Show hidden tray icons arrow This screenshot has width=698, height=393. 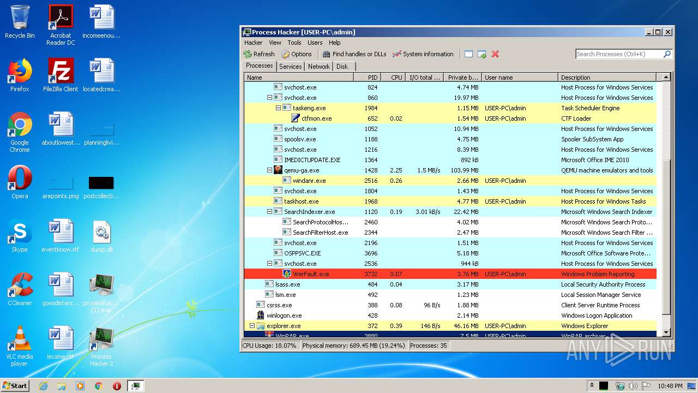pyautogui.click(x=592, y=385)
